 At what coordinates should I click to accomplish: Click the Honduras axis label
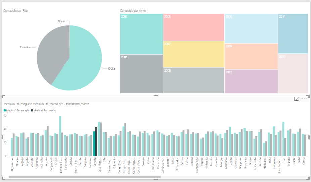(x=265, y=164)
